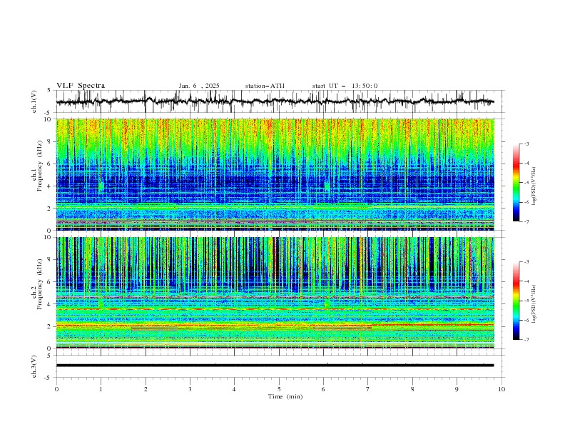Viewport: 565px width, 437px height.
Task: Click time axis tick label "7"
Action: click(x=368, y=389)
